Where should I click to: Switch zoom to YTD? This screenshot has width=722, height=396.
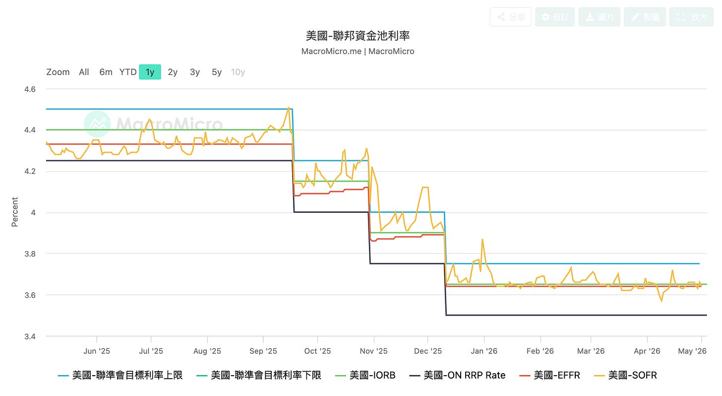(128, 72)
